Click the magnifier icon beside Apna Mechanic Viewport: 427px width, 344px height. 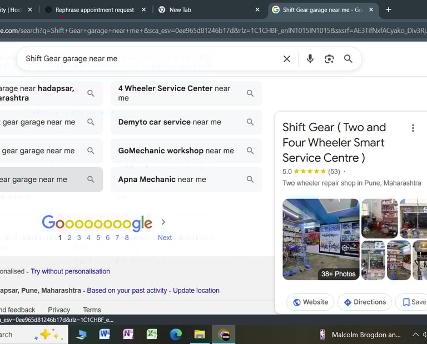pyautogui.click(x=250, y=180)
